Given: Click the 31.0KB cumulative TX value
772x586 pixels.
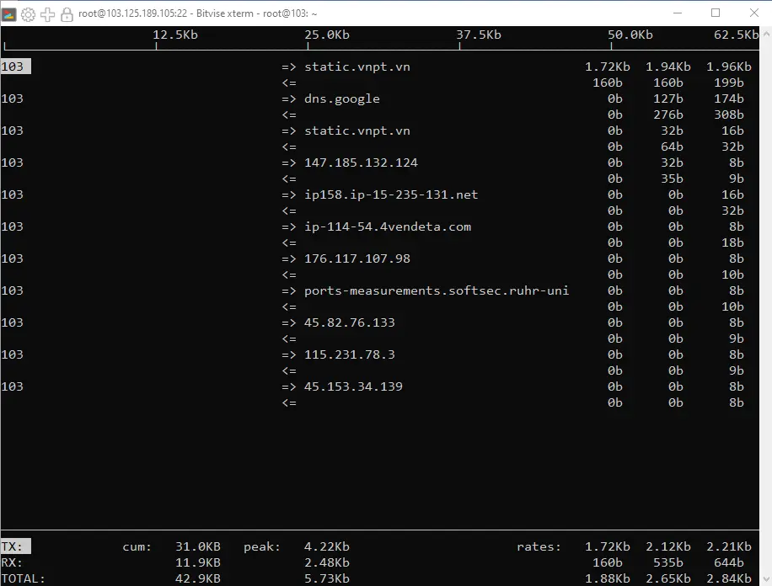Looking at the screenshot, I should tap(198, 546).
